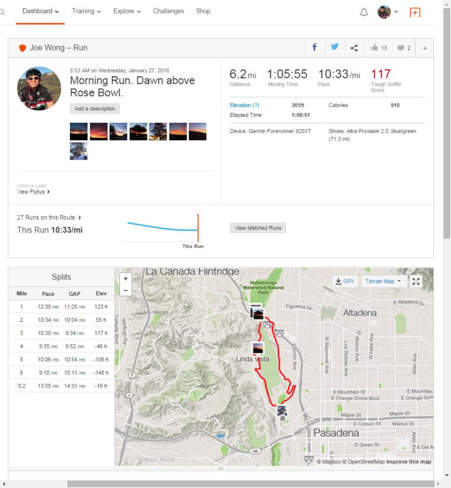
Task: Share the run on Twitter
Action: coord(334,48)
